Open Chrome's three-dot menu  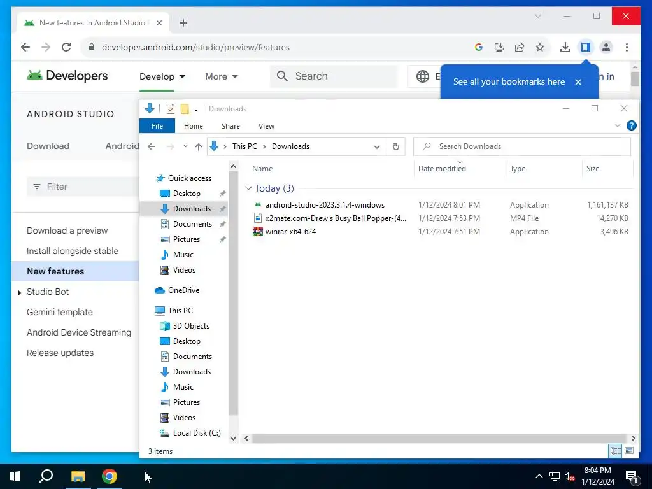pyautogui.click(x=627, y=47)
